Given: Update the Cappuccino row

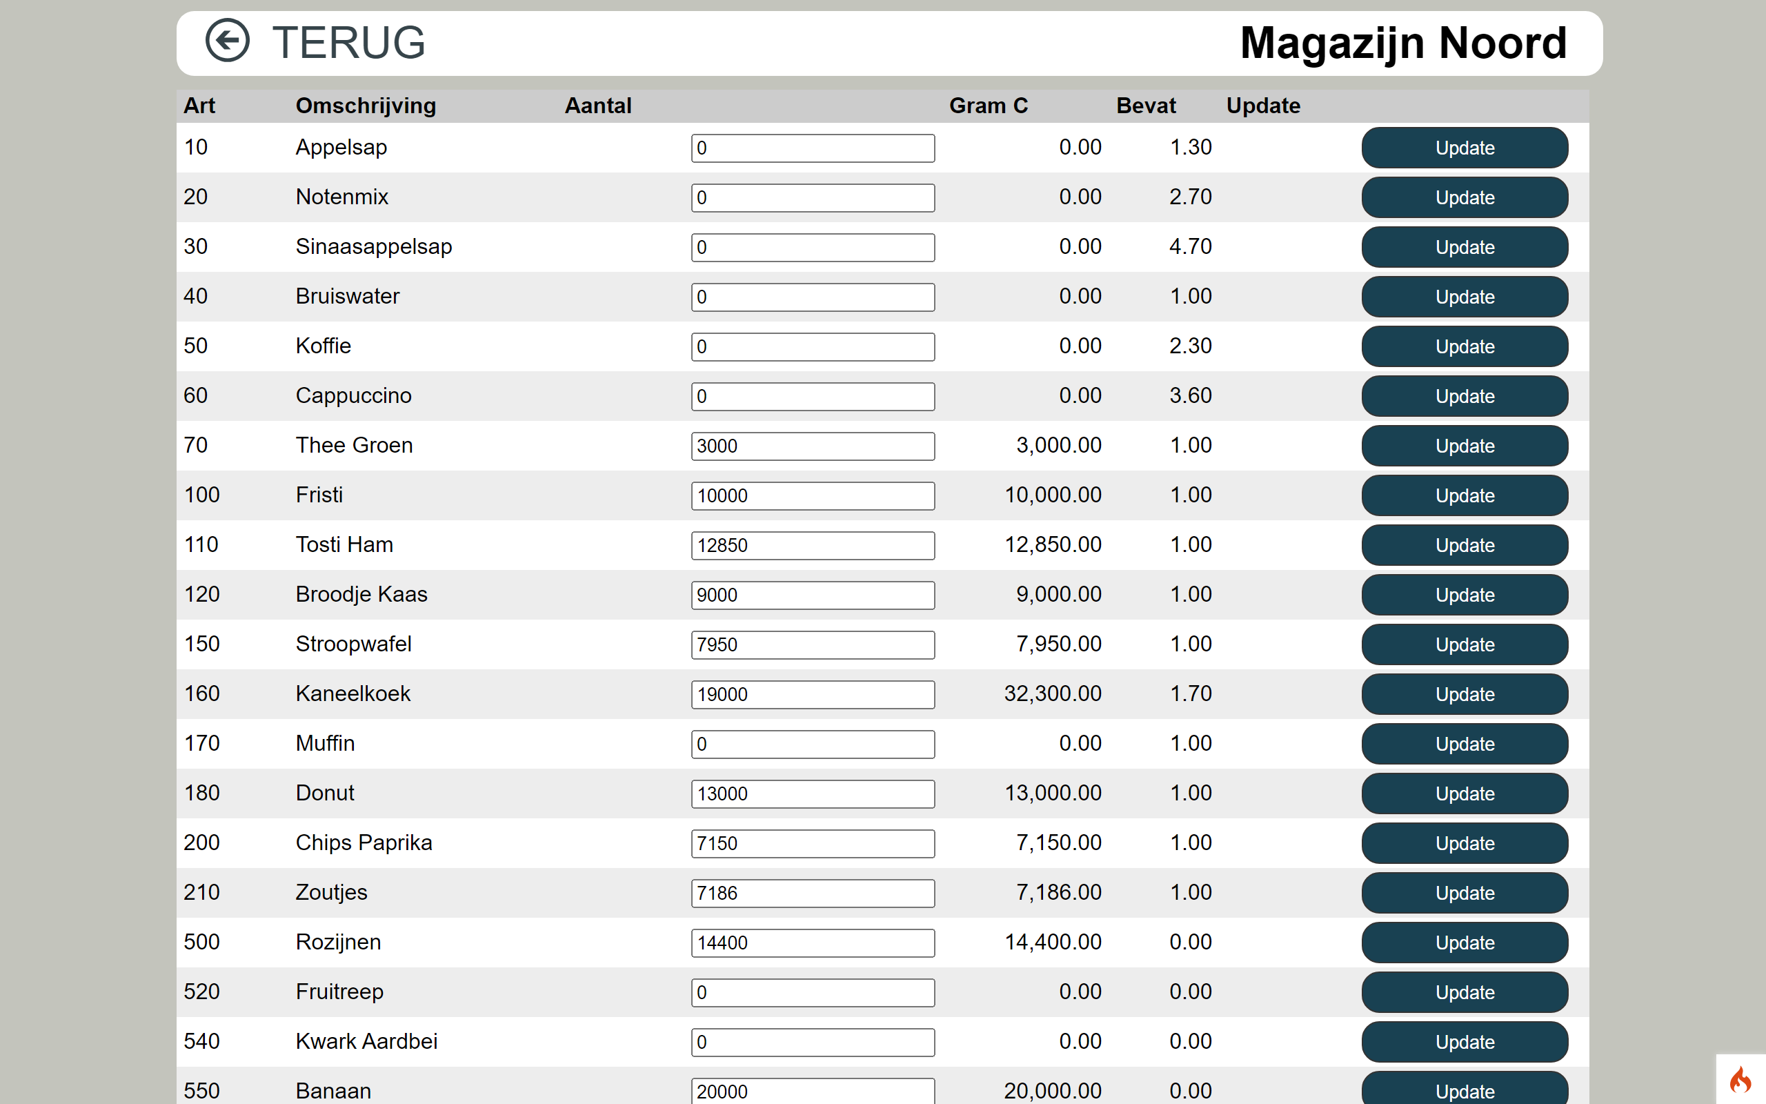Looking at the screenshot, I should pos(1465,396).
